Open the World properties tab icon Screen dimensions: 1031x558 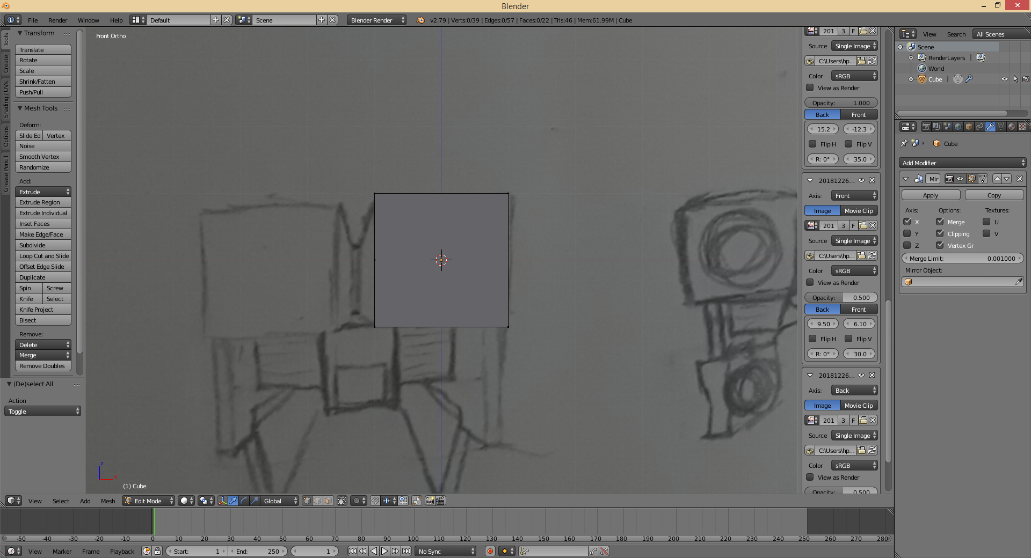(958, 127)
